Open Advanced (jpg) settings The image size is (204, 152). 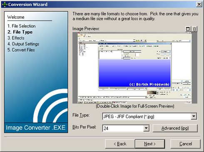pos(175,128)
